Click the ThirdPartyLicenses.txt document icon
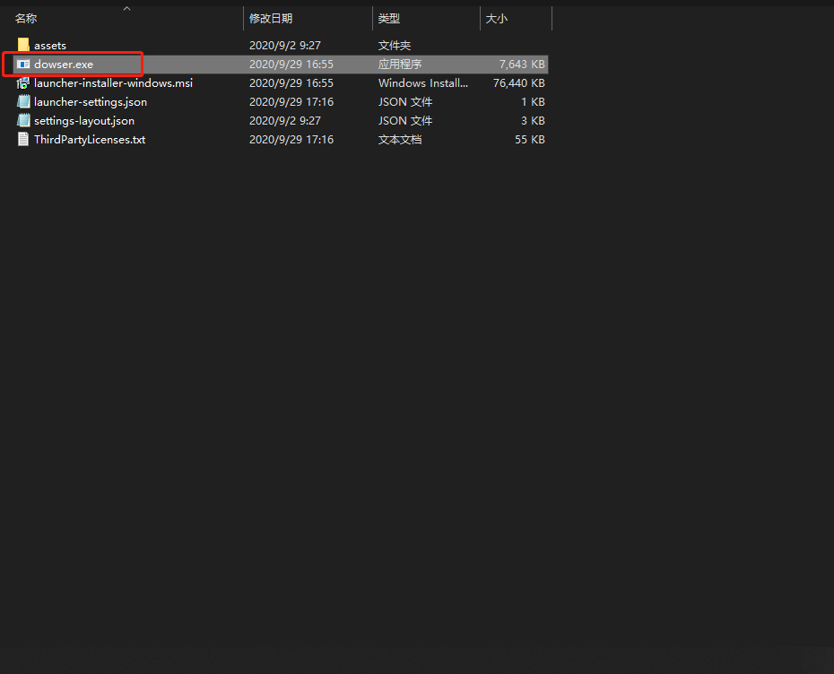 pos(23,139)
